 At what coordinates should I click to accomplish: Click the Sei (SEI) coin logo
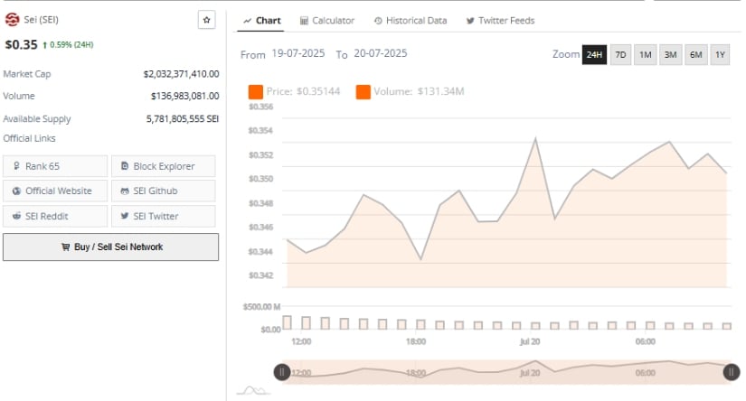tap(12, 20)
